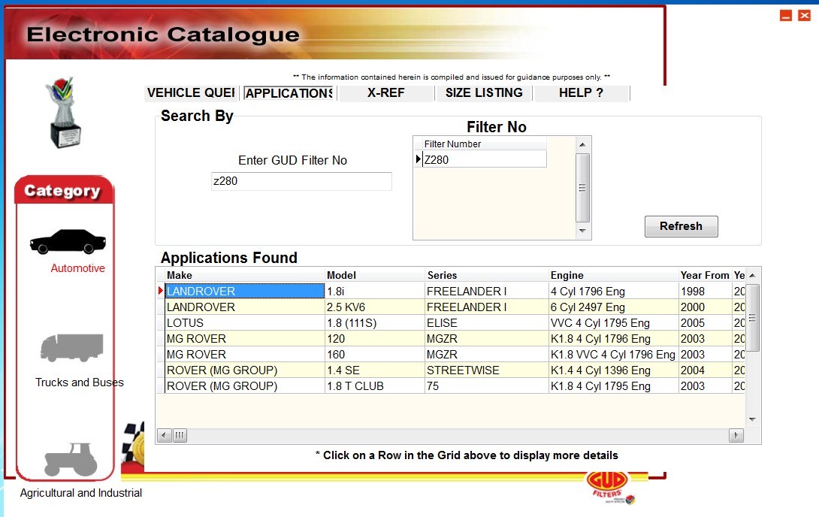Click the 1998 Year From cell
The height and width of the screenshot is (517, 819).
(x=705, y=291)
